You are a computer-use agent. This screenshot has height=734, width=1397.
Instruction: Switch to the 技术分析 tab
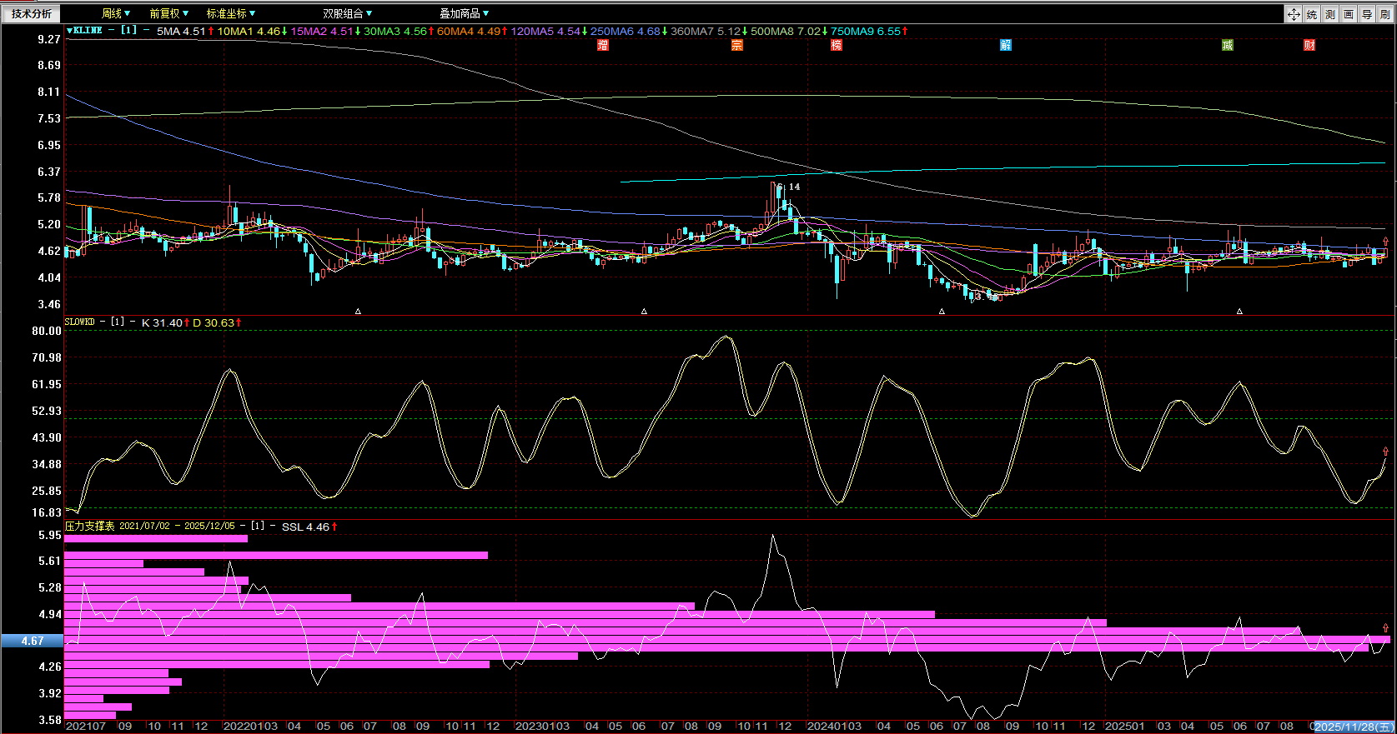point(32,13)
